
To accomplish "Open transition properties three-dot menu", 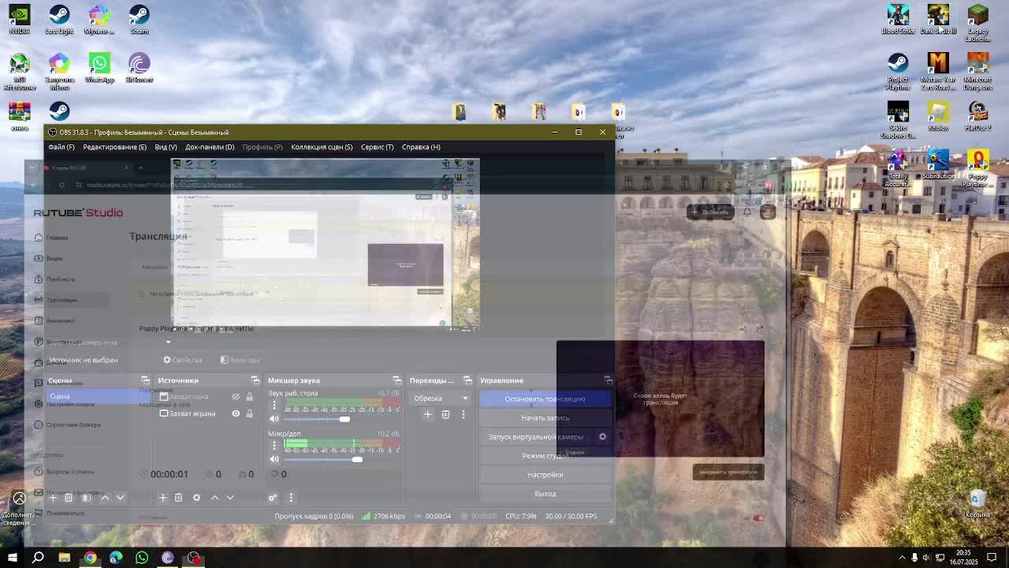I will click(x=463, y=414).
